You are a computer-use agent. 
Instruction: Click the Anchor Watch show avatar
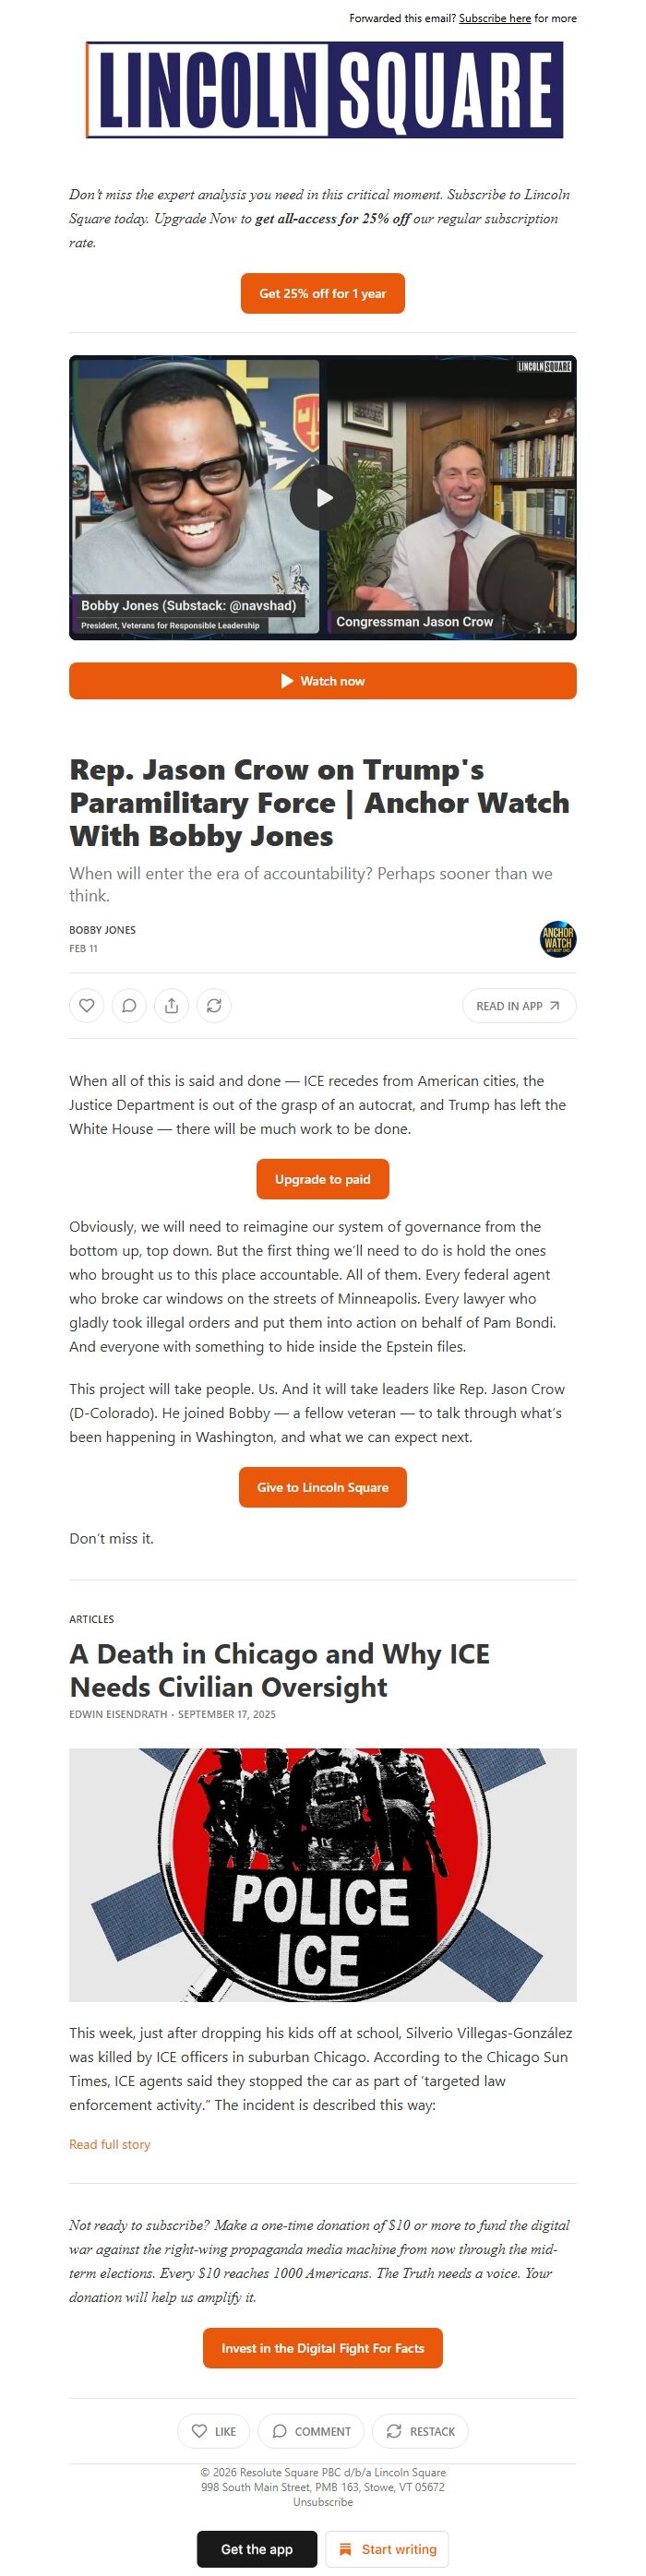click(557, 940)
